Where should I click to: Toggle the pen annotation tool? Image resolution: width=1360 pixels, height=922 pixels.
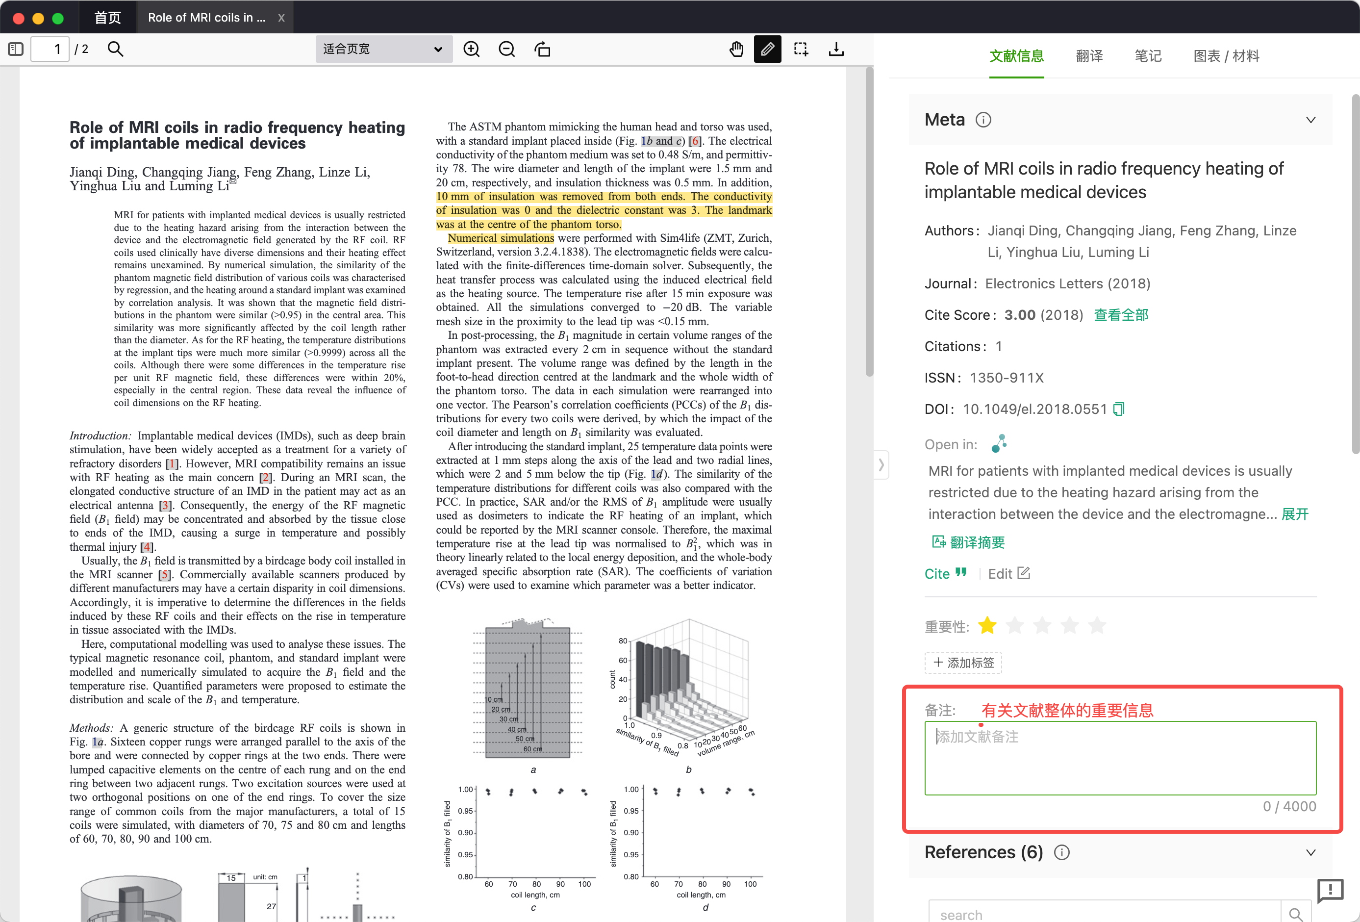(x=767, y=49)
